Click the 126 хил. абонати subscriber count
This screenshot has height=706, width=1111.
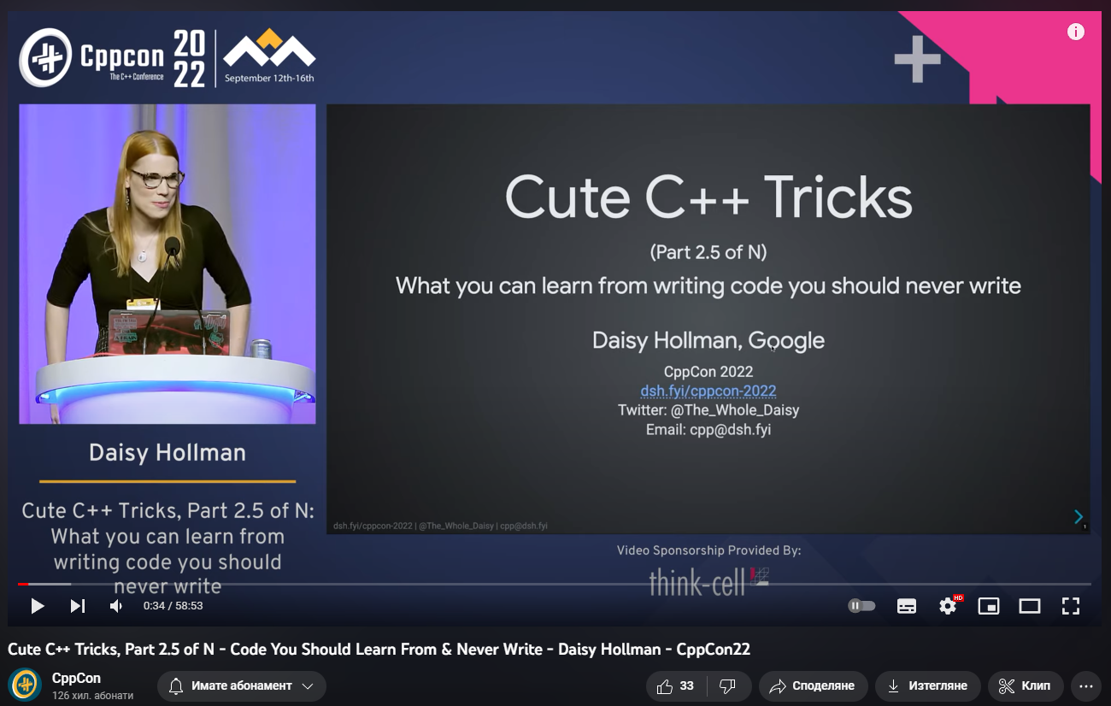tap(93, 695)
